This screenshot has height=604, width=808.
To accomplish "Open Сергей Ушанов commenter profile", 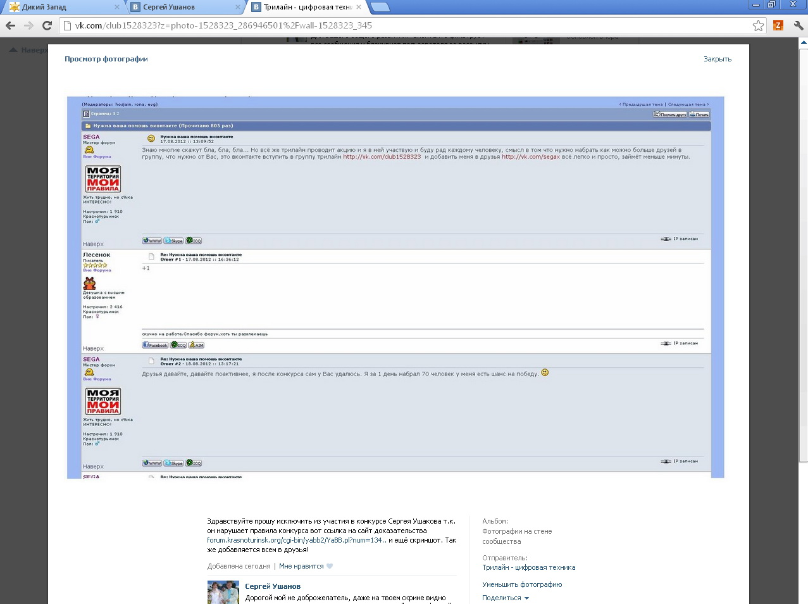I will coord(273,586).
